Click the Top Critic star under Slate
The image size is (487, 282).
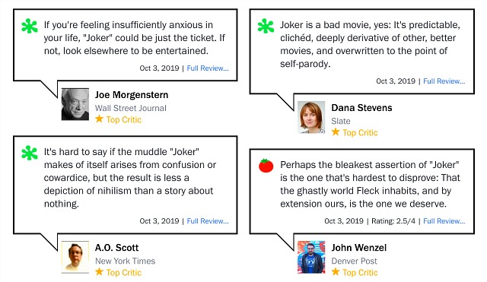(x=336, y=132)
